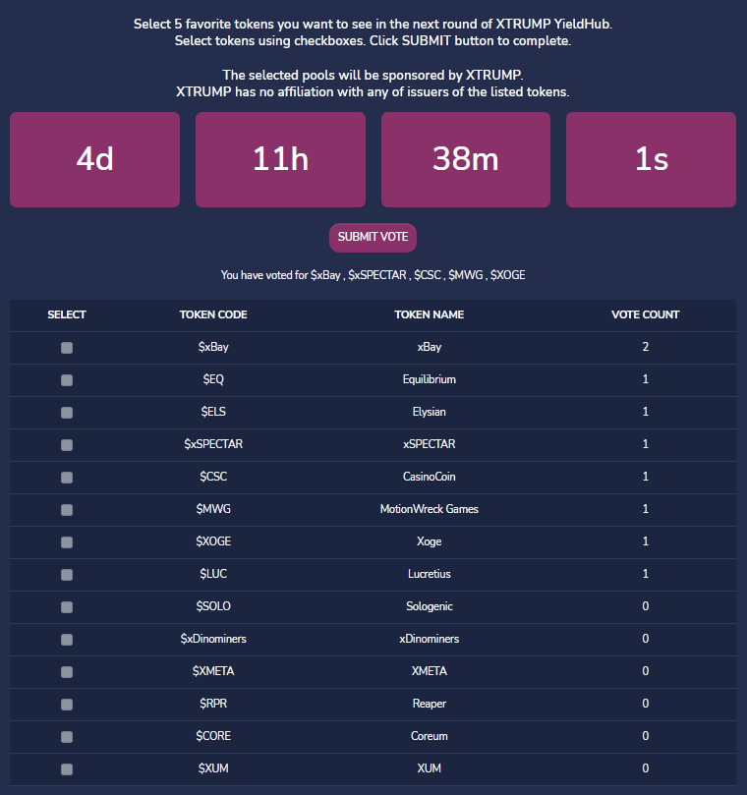Click the token name Elysian
This screenshot has width=747, height=795.
pos(429,412)
